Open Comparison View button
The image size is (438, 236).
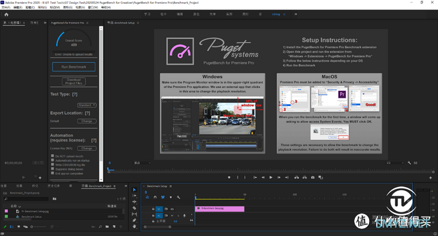(321, 177)
